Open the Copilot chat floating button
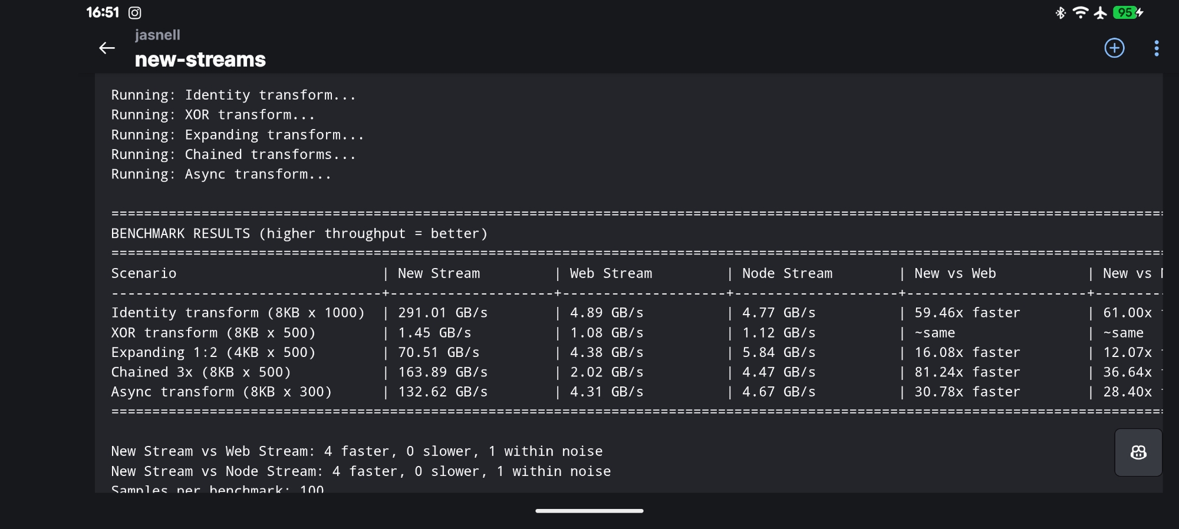1179x529 pixels. point(1138,452)
